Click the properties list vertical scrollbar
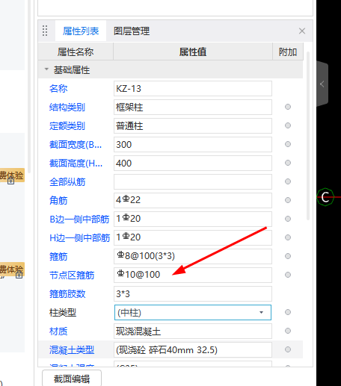 308,136
